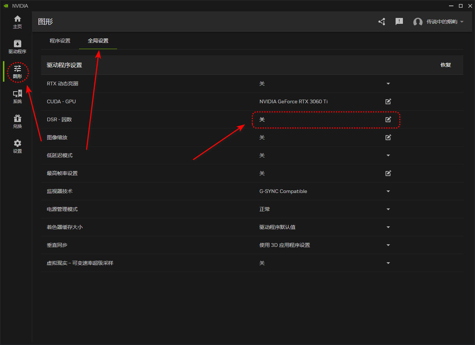This screenshot has height=345, width=475.
Task: Click the CUDA - GPU label
Action: click(x=61, y=101)
